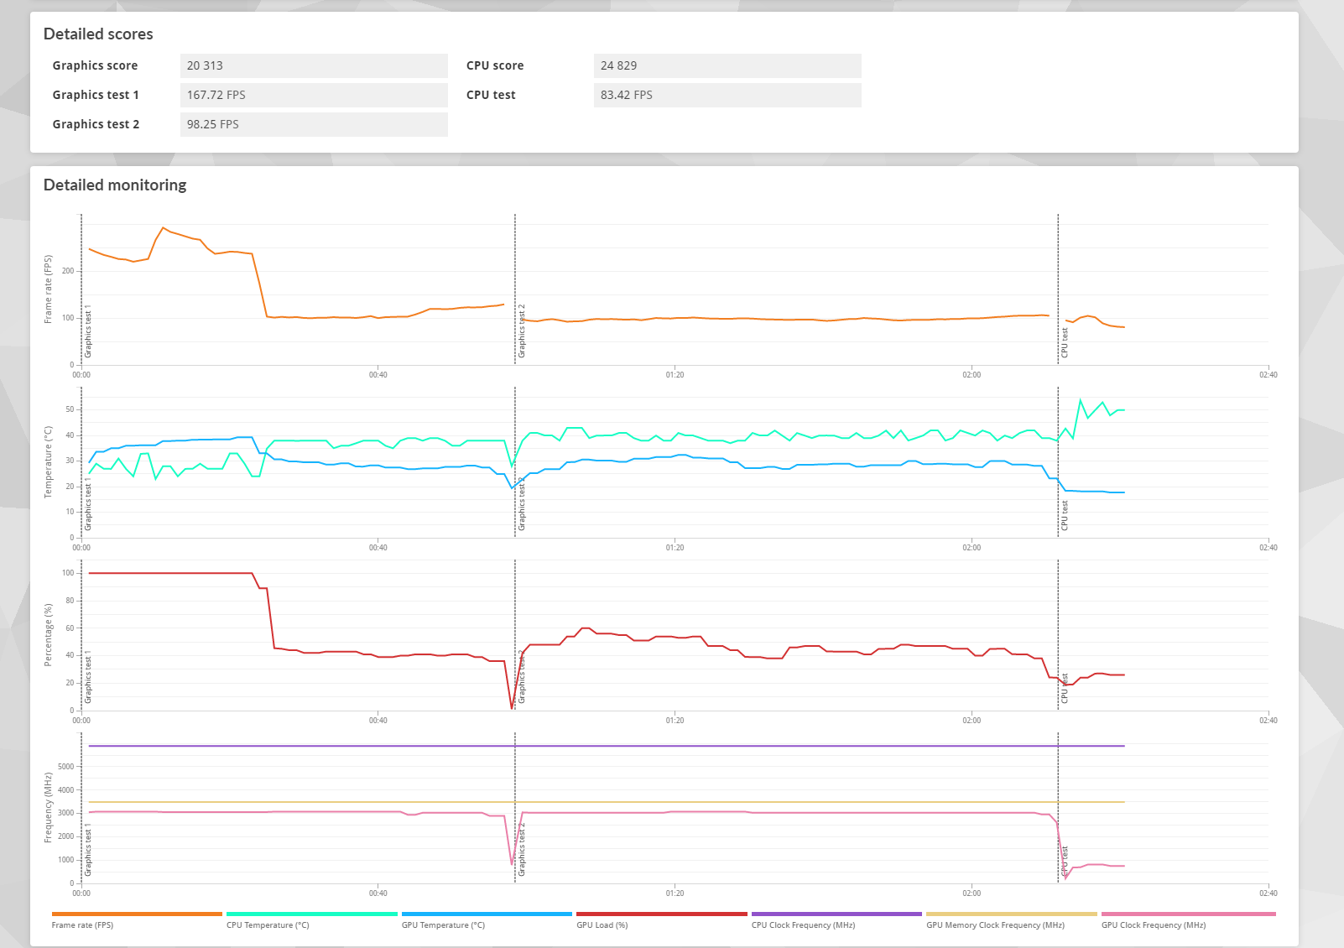Click the CPU test marker on Temperature chart
This screenshot has width=1344, height=948.
[x=1058, y=461]
